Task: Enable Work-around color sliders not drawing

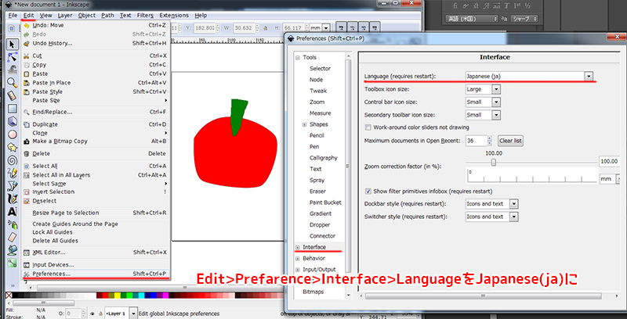Action: [x=369, y=127]
